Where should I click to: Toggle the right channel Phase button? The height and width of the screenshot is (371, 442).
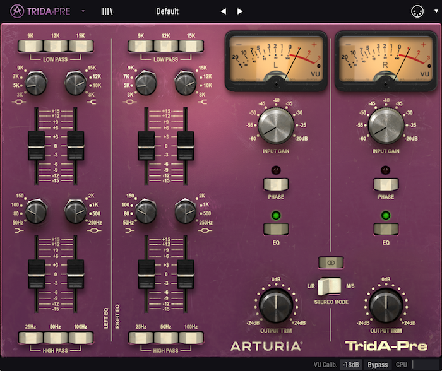tap(386, 184)
